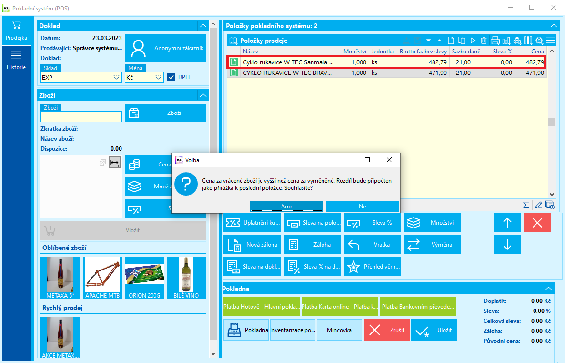The width and height of the screenshot is (565, 363).
Task: Click the Sleva na polo... button
Action: point(313,223)
